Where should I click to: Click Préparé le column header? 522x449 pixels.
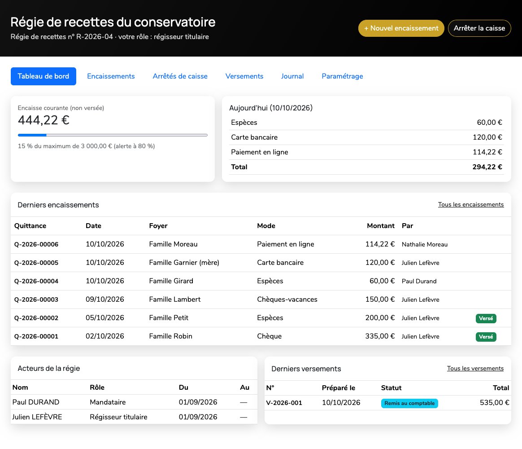tap(338, 387)
